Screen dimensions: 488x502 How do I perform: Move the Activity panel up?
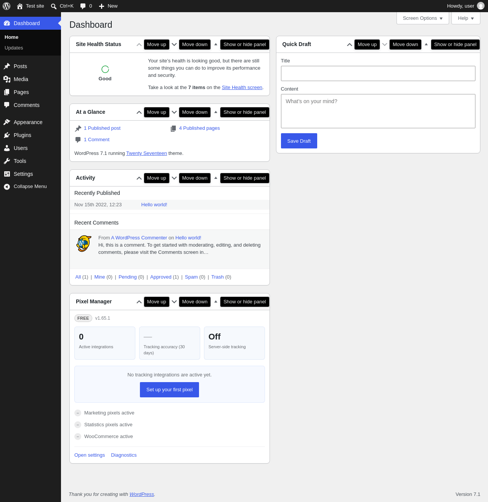(139, 178)
